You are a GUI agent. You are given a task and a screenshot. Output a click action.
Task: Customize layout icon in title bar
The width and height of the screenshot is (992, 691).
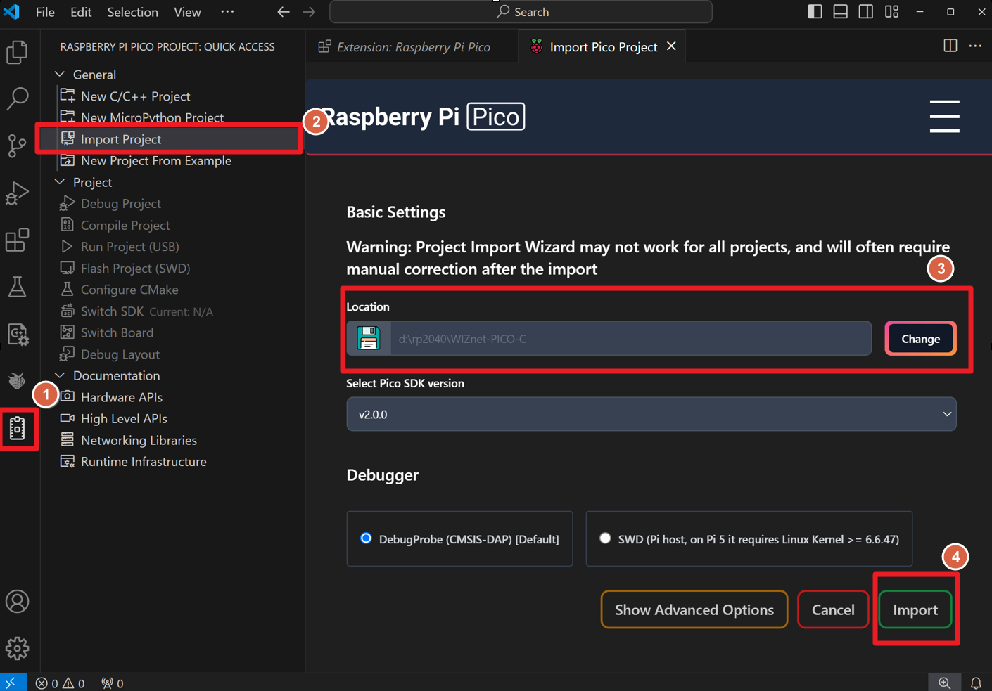point(891,12)
